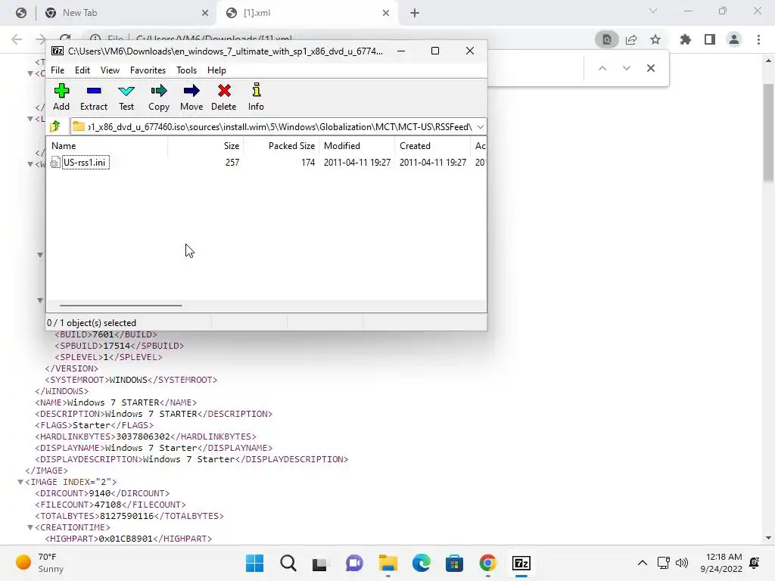Run the Test toolbar command
Image resolution: width=775 pixels, height=581 pixels.
[126, 97]
